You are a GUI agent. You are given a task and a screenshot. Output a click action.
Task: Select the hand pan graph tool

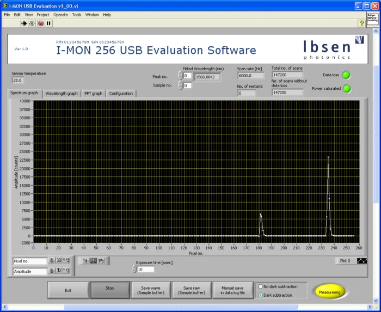point(101,261)
